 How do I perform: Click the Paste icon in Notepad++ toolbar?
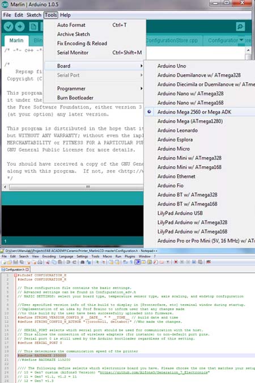pos(59,262)
